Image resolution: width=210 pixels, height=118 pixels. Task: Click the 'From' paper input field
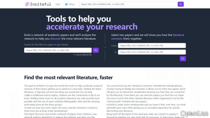point(152,45)
